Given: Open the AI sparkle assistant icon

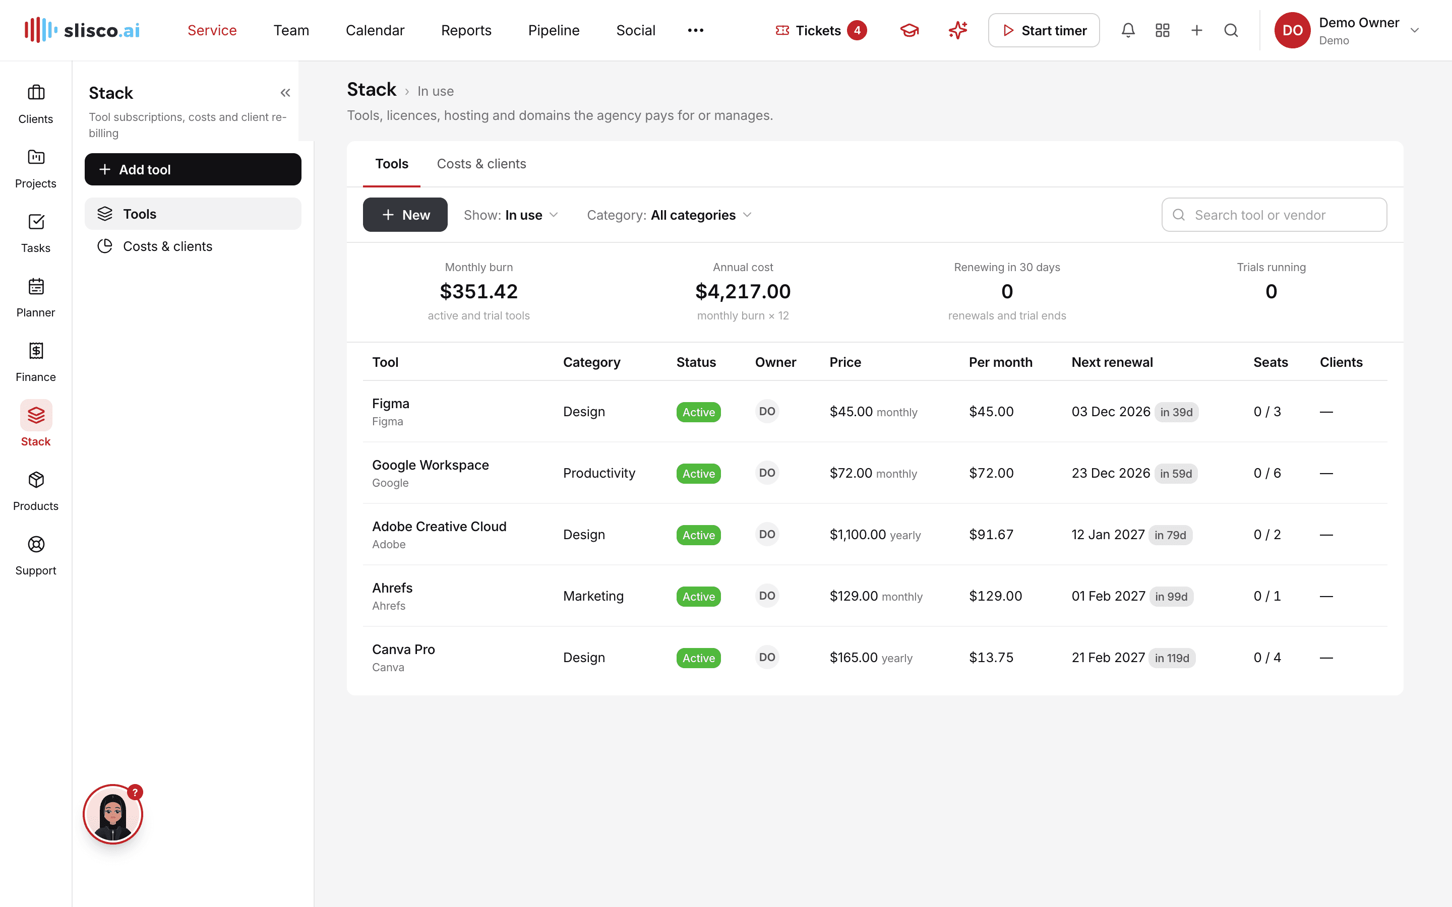Looking at the screenshot, I should click(957, 30).
